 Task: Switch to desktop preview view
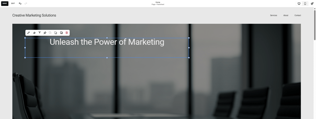coord(299,4)
